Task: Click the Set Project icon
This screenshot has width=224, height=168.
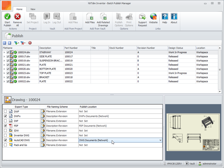Action: 33,16
